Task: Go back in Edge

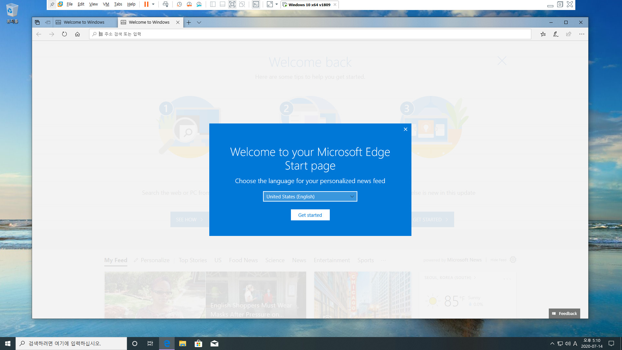Action: click(x=39, y=34)
